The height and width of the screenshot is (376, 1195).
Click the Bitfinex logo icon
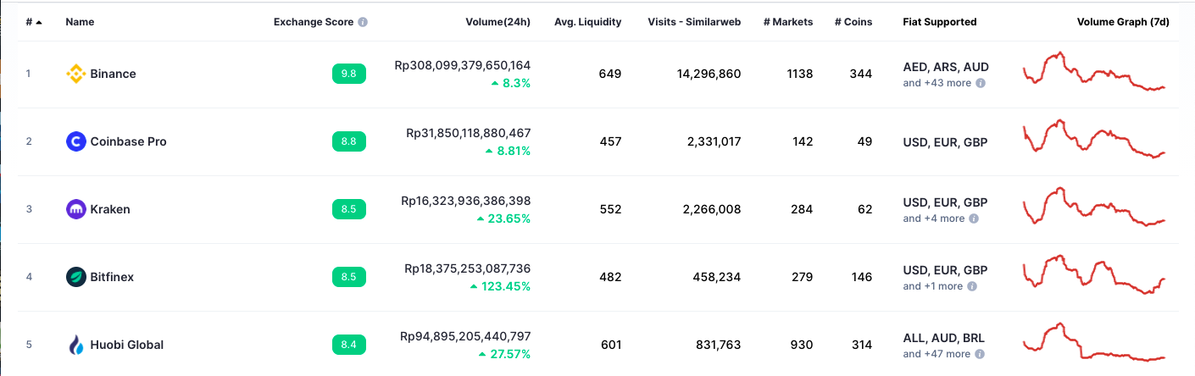(x=76, y=277)
